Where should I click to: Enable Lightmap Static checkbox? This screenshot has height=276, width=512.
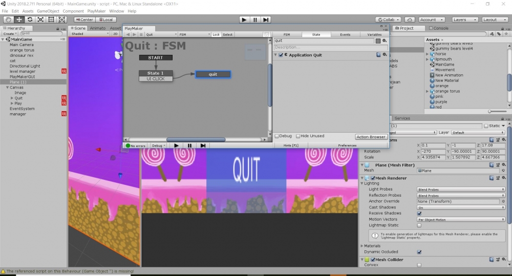click(419, 225)
